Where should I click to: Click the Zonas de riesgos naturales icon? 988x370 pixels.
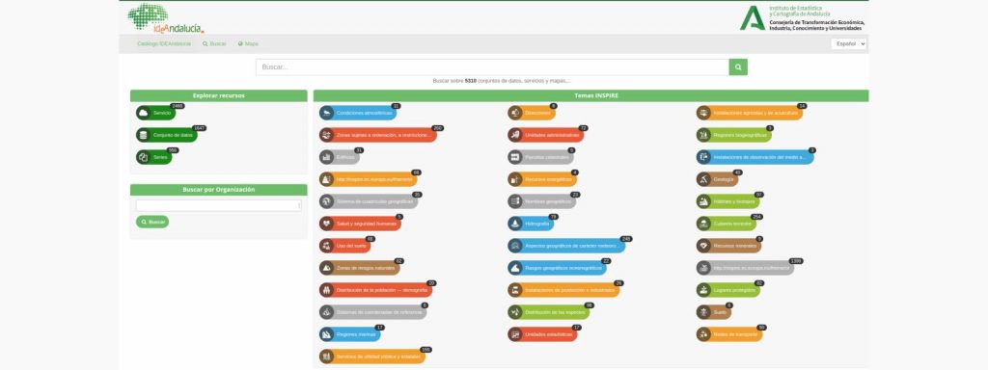click(x=326, y=268)
